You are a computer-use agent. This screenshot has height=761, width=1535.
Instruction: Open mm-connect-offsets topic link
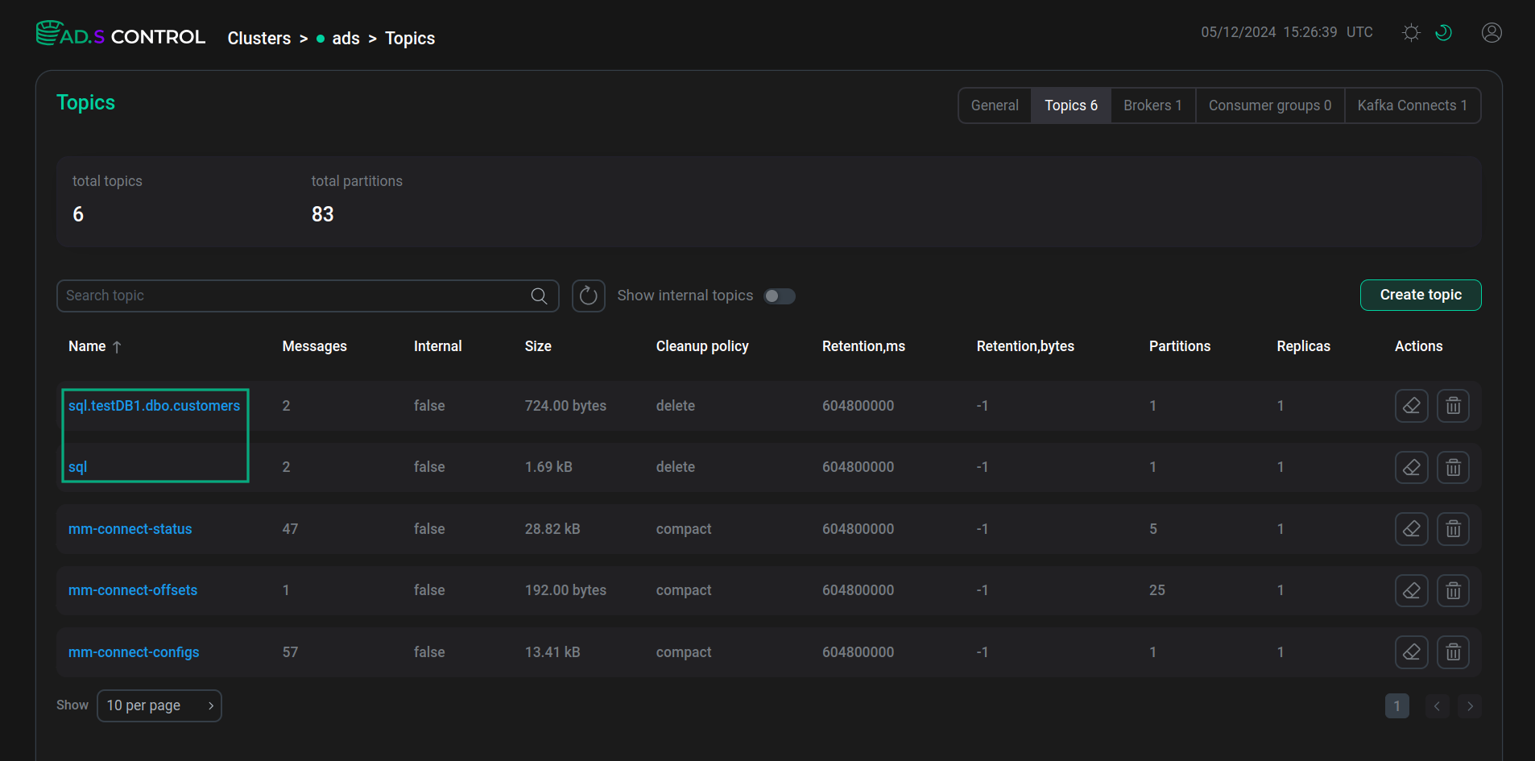click(x=133, y=590)
